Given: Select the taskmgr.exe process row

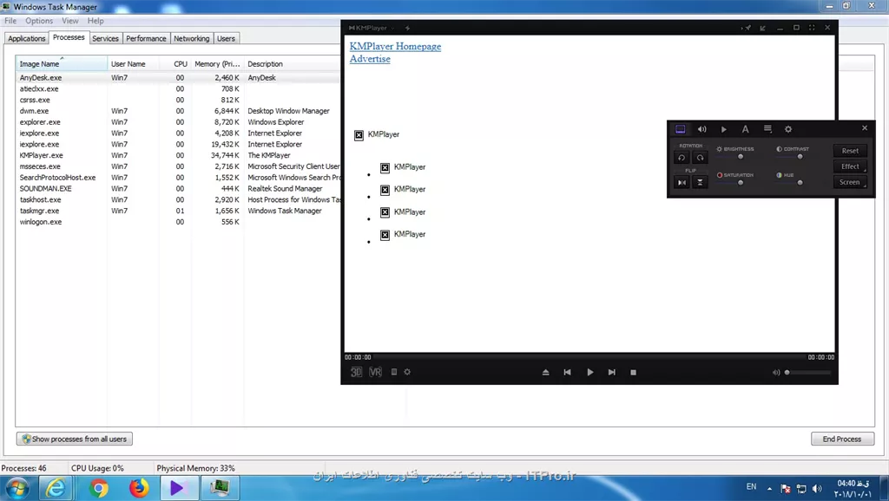Looking at the screenshot, I should click(178, 211).
